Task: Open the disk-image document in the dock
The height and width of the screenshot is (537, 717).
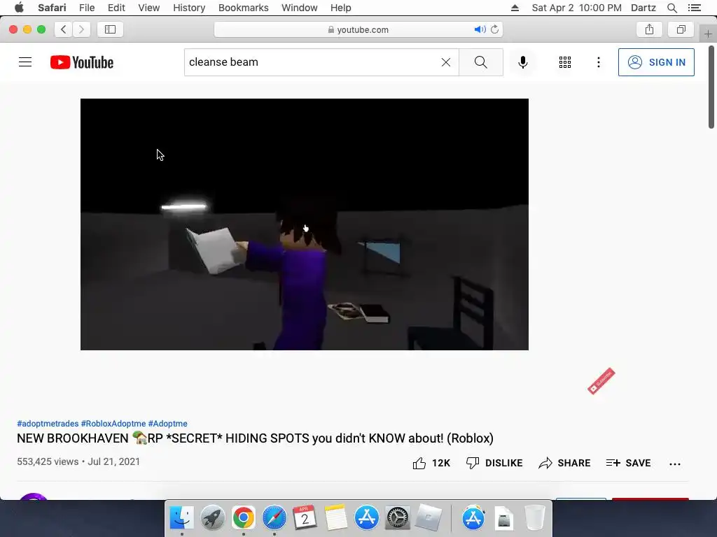Action: click(504, 518)
